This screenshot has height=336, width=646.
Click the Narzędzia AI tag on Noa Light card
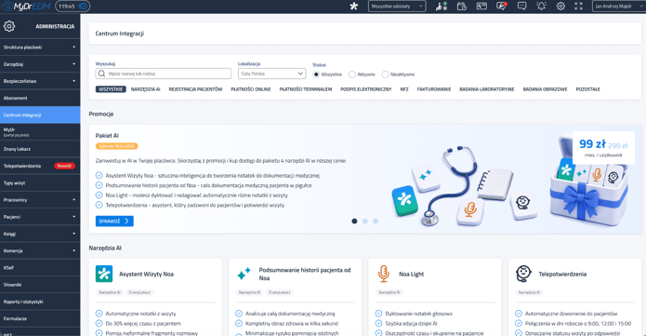[x=389, y=292]
